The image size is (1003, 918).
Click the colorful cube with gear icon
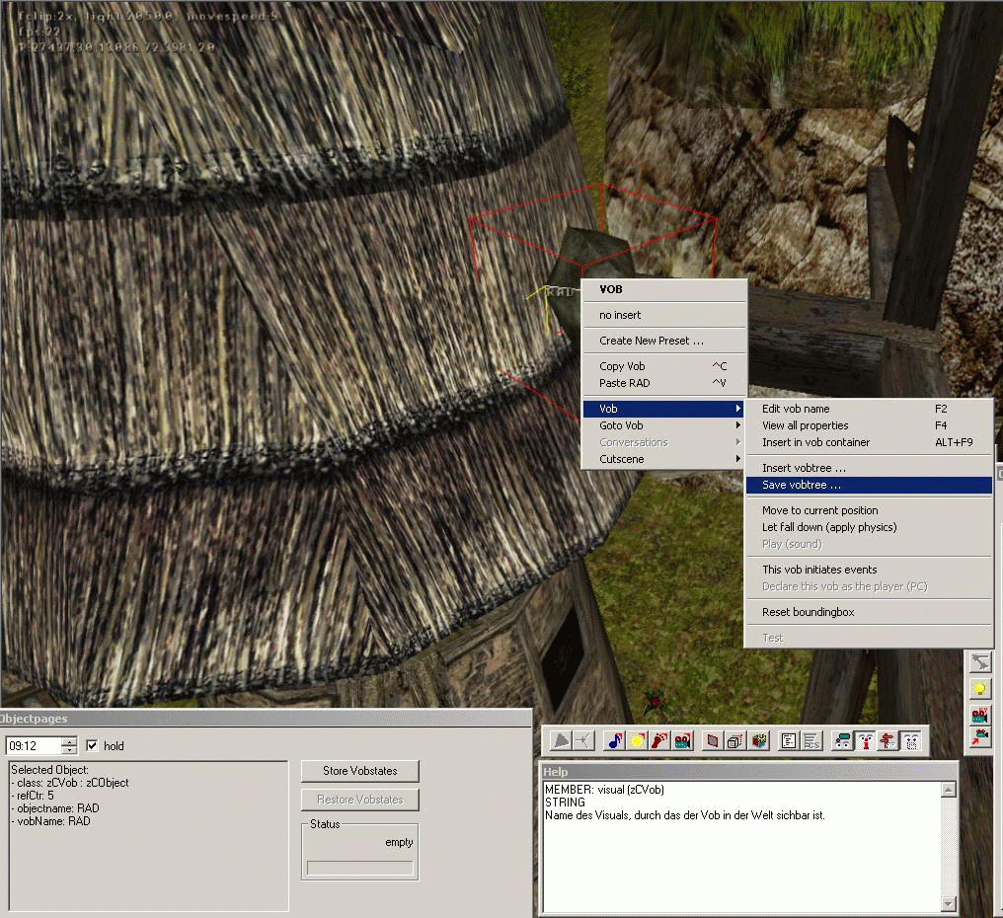(x=758, y=740)
